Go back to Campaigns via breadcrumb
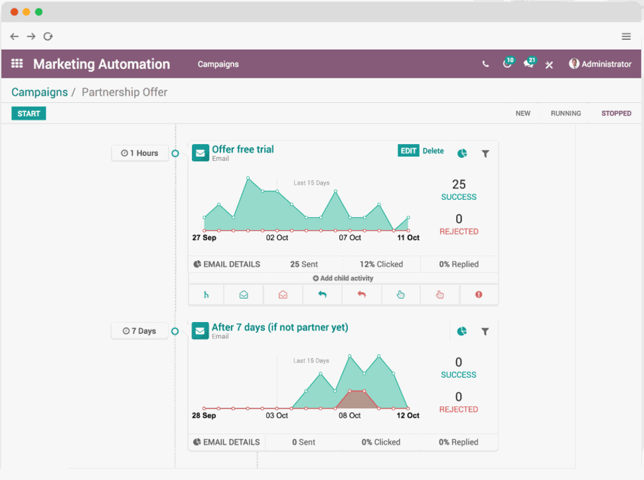Screen dimensions: 644x480 pos(39,92)
